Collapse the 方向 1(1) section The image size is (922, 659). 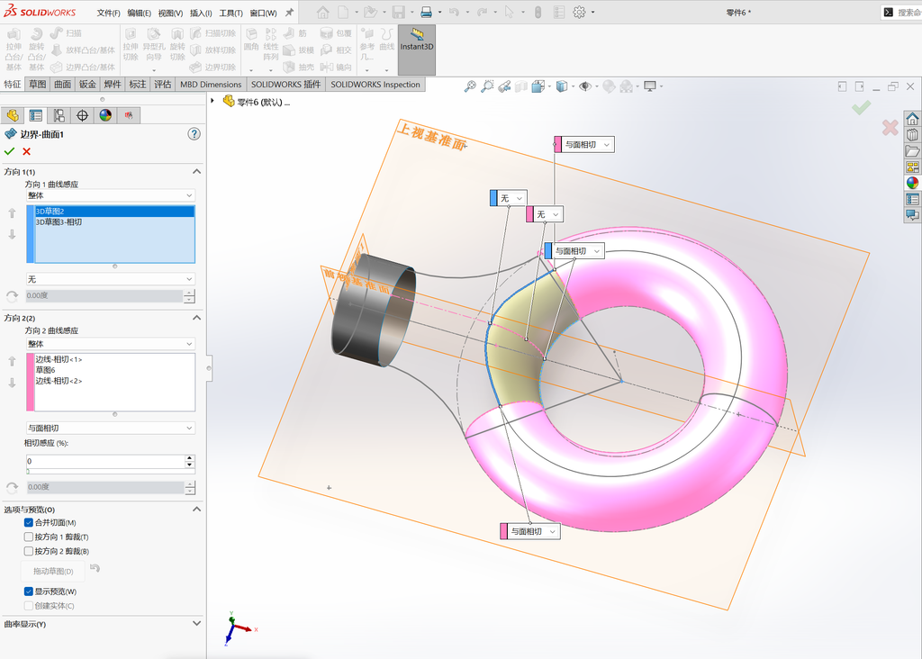point(196,172)
